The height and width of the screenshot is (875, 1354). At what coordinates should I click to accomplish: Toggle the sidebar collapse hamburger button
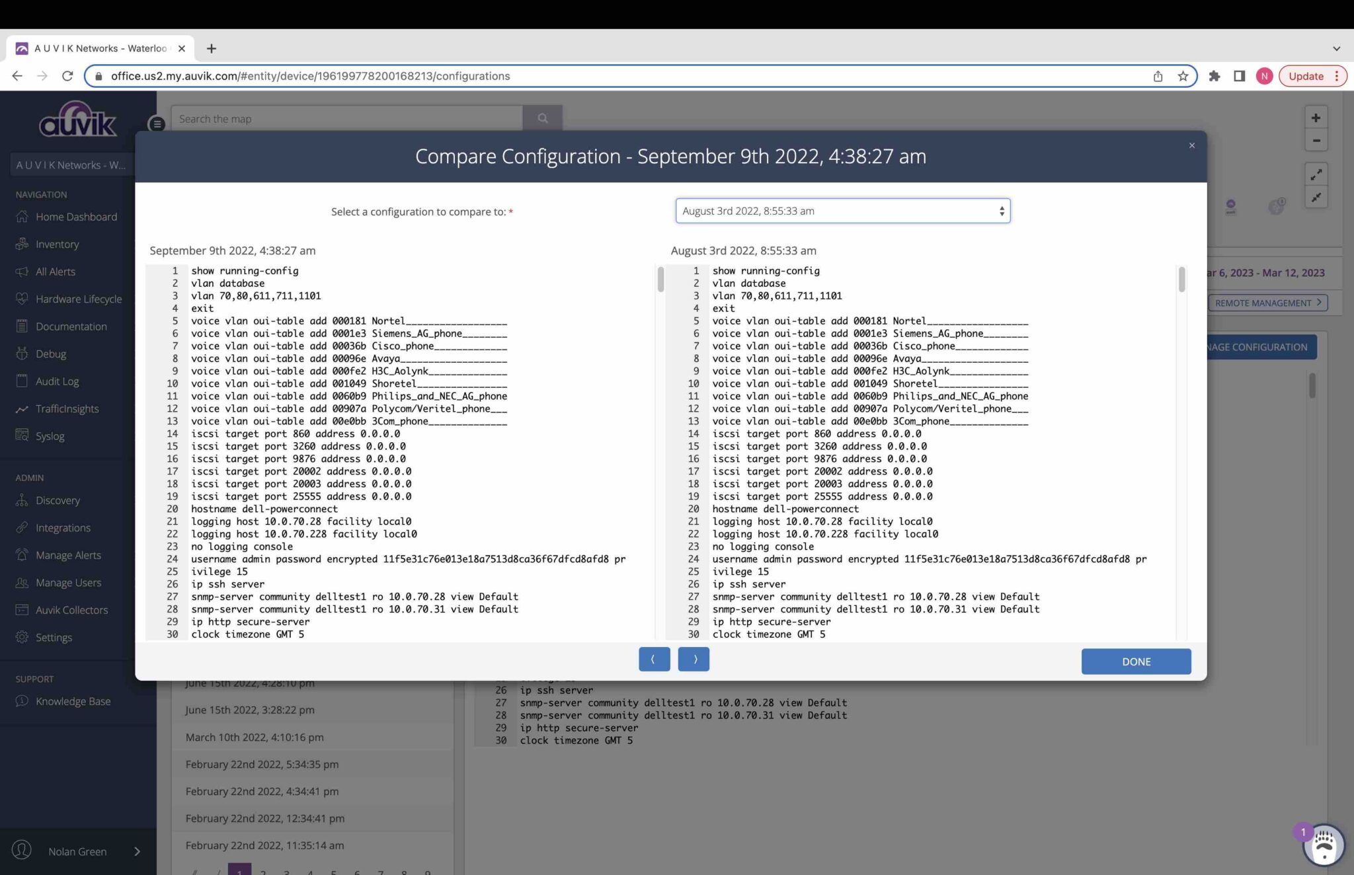[157, 124]
